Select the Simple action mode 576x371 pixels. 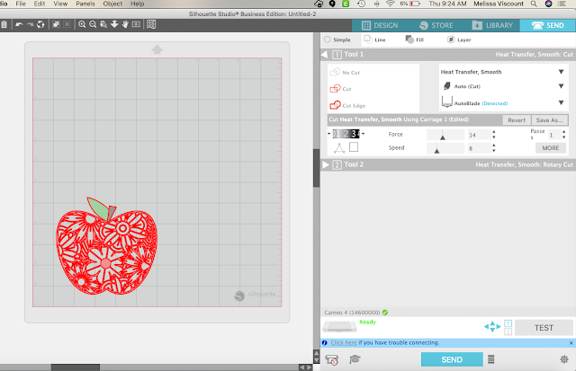tap(337, 40)
